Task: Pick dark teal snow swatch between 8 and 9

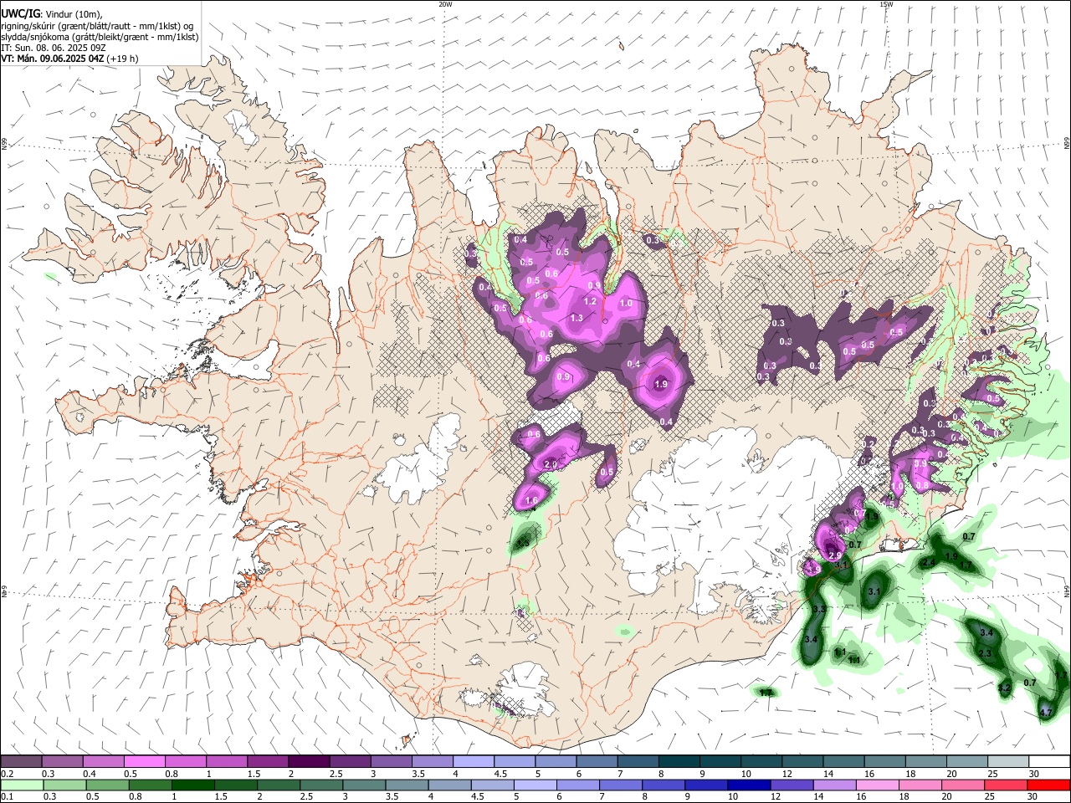Action: 678,761
